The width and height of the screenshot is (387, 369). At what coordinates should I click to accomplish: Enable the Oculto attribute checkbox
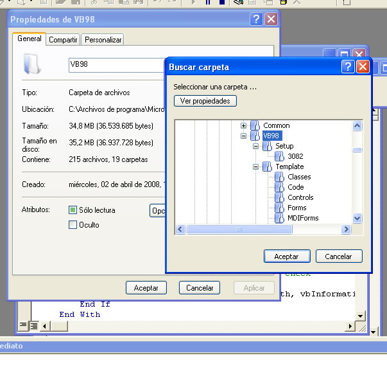pyautogui.click(x=73, y=225)
